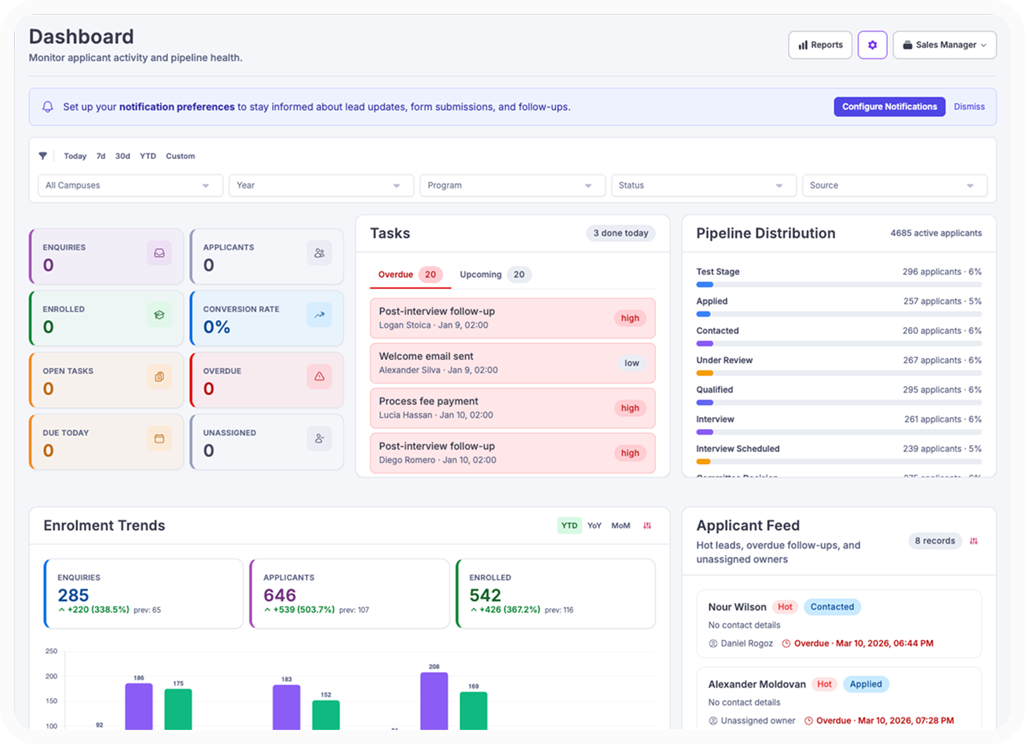Click the bar chart icon in Reports button
This screenshot has width=1025, height=744.
click(x=803, y=45)
